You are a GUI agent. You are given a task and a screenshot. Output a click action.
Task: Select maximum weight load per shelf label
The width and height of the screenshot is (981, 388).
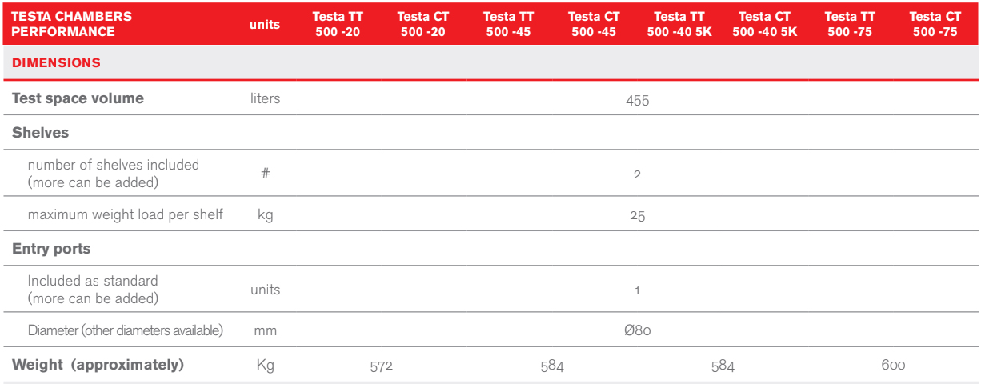tap(126, 214)
